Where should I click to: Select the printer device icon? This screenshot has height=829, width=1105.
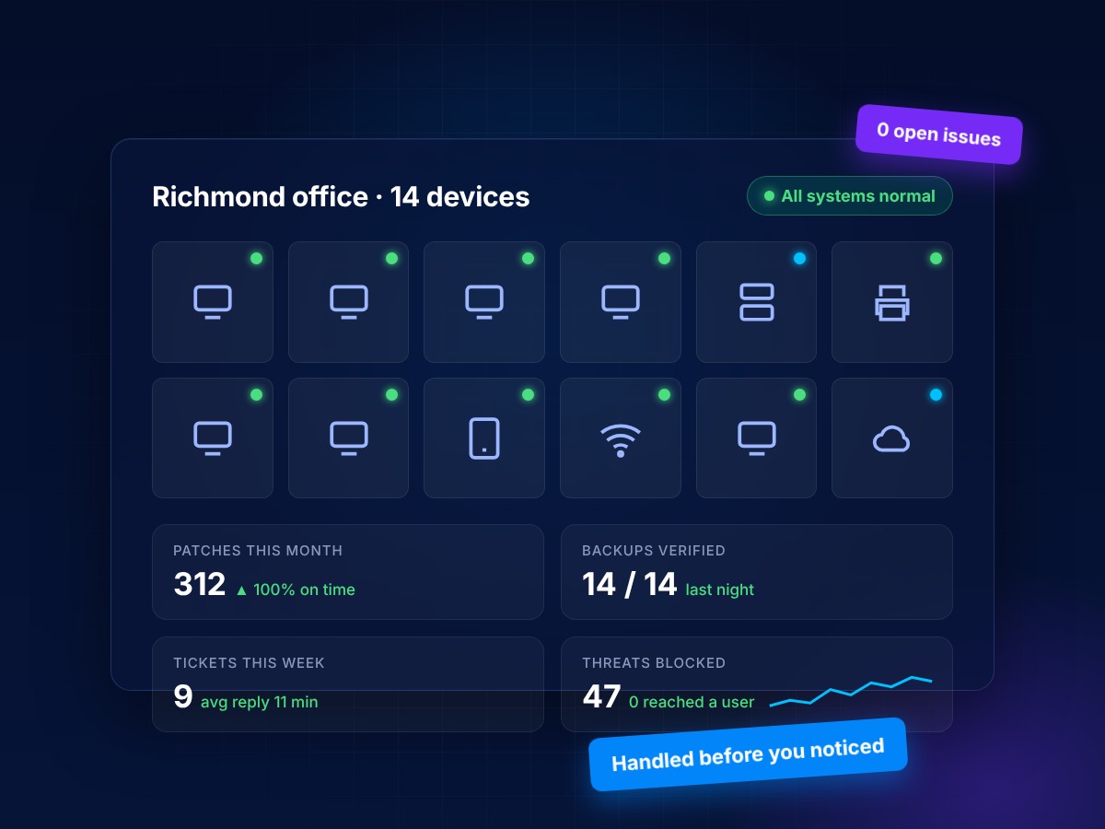[892, 302]
